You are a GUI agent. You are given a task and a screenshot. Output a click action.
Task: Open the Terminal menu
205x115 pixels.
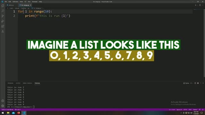pyautogui.click(x=35, y=2)
